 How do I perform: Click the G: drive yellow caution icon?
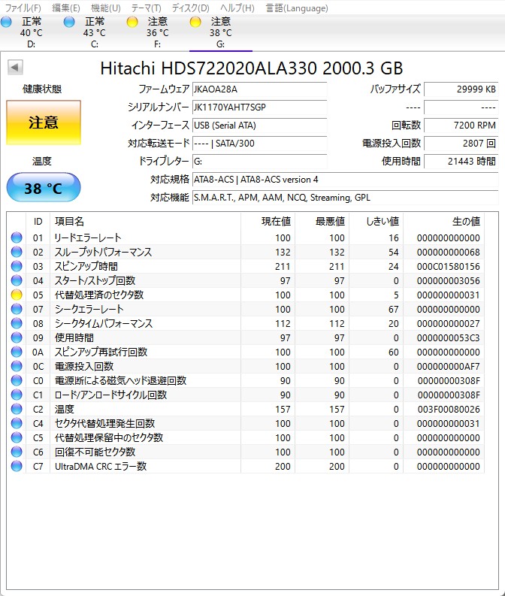196,23
